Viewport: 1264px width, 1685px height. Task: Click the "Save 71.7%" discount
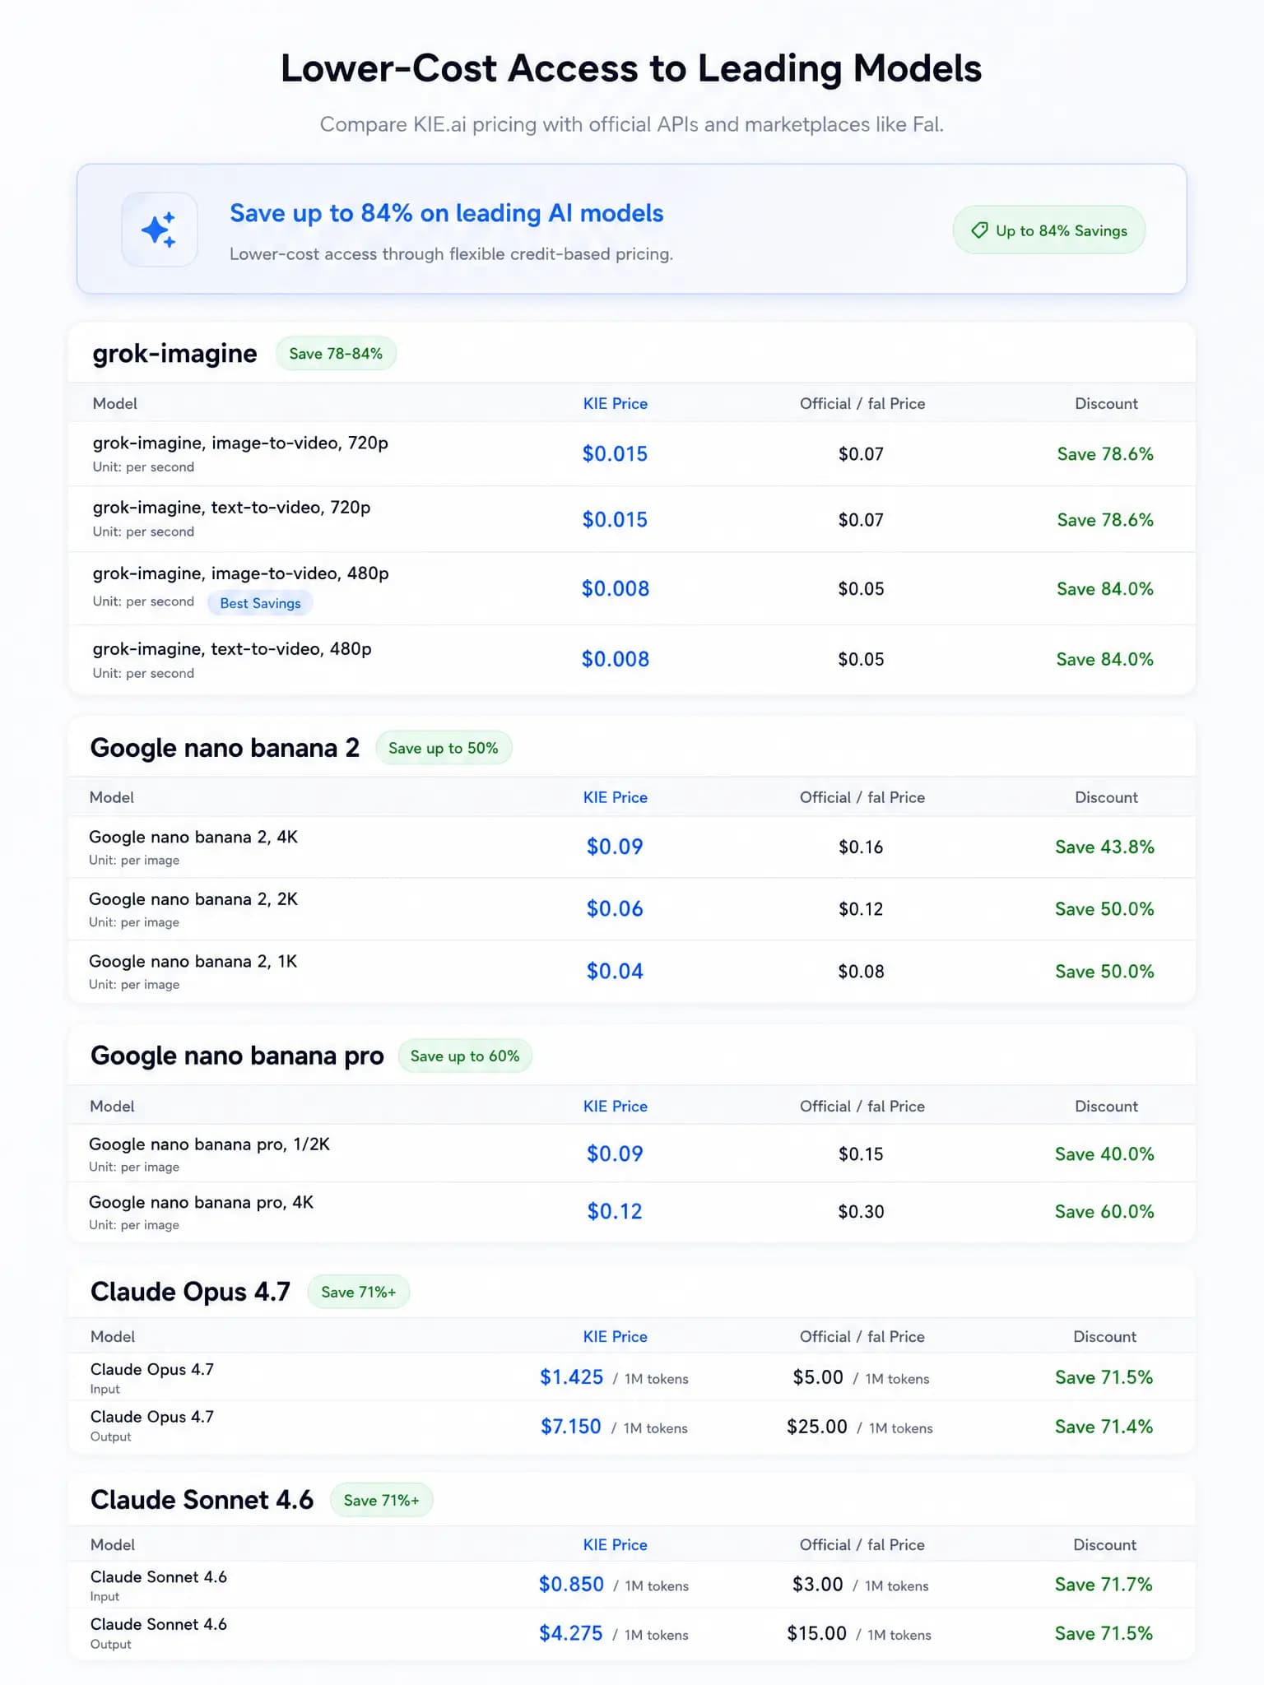coord(1104,1585)
